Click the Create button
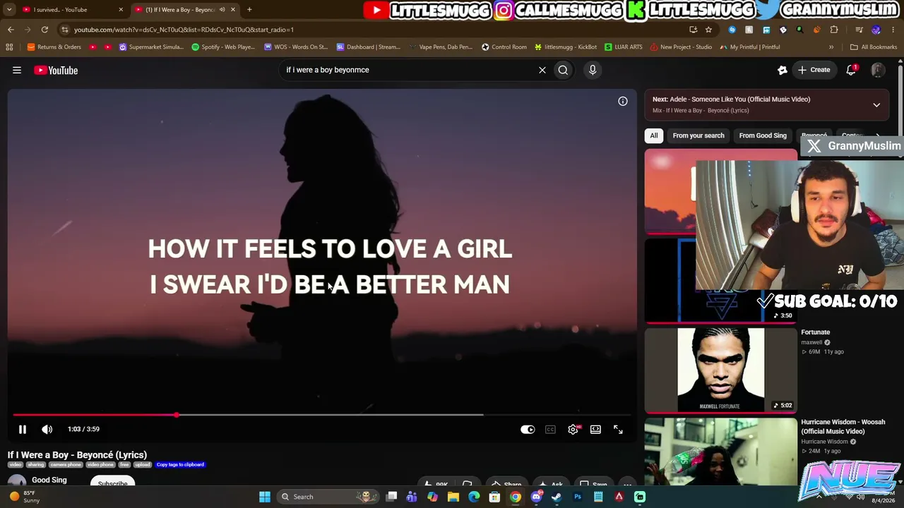Image resolution: width=904 pixels, height=508 pixels. [x=814, y=70]
